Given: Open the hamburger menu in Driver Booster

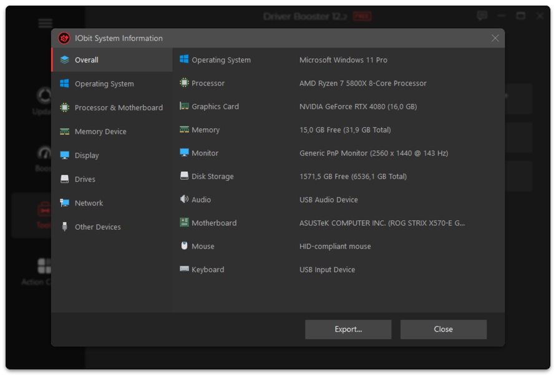Looking at the screenshot, I should [46, 24].
